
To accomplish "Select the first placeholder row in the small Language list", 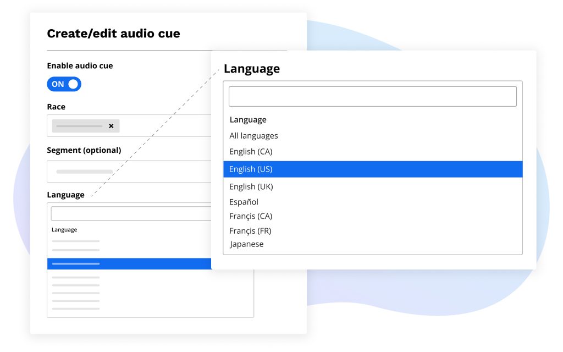I will click(76, 241).
